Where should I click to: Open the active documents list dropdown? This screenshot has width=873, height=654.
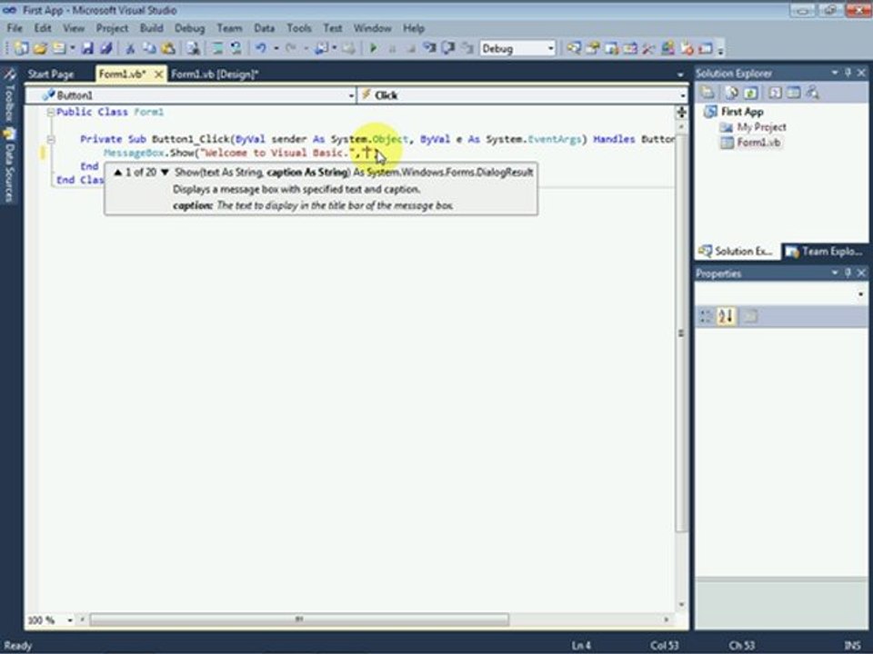tap(680, 74)
